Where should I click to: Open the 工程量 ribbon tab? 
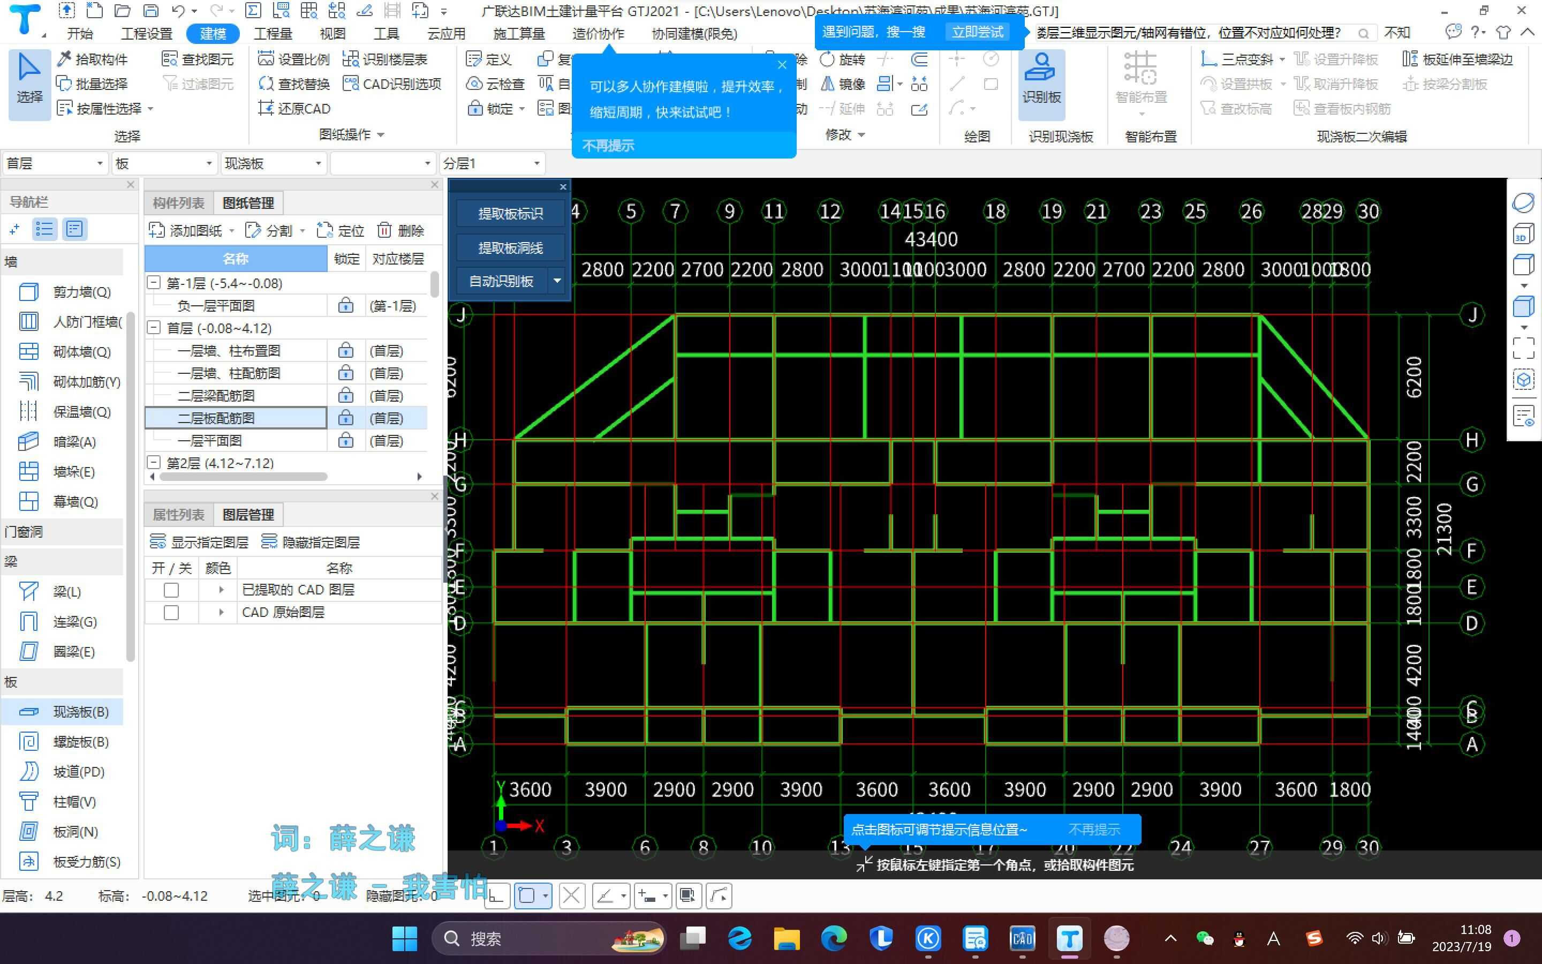273,33
